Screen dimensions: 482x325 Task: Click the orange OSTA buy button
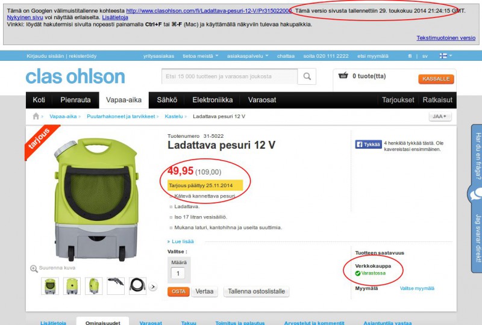(x=178, y=291)
